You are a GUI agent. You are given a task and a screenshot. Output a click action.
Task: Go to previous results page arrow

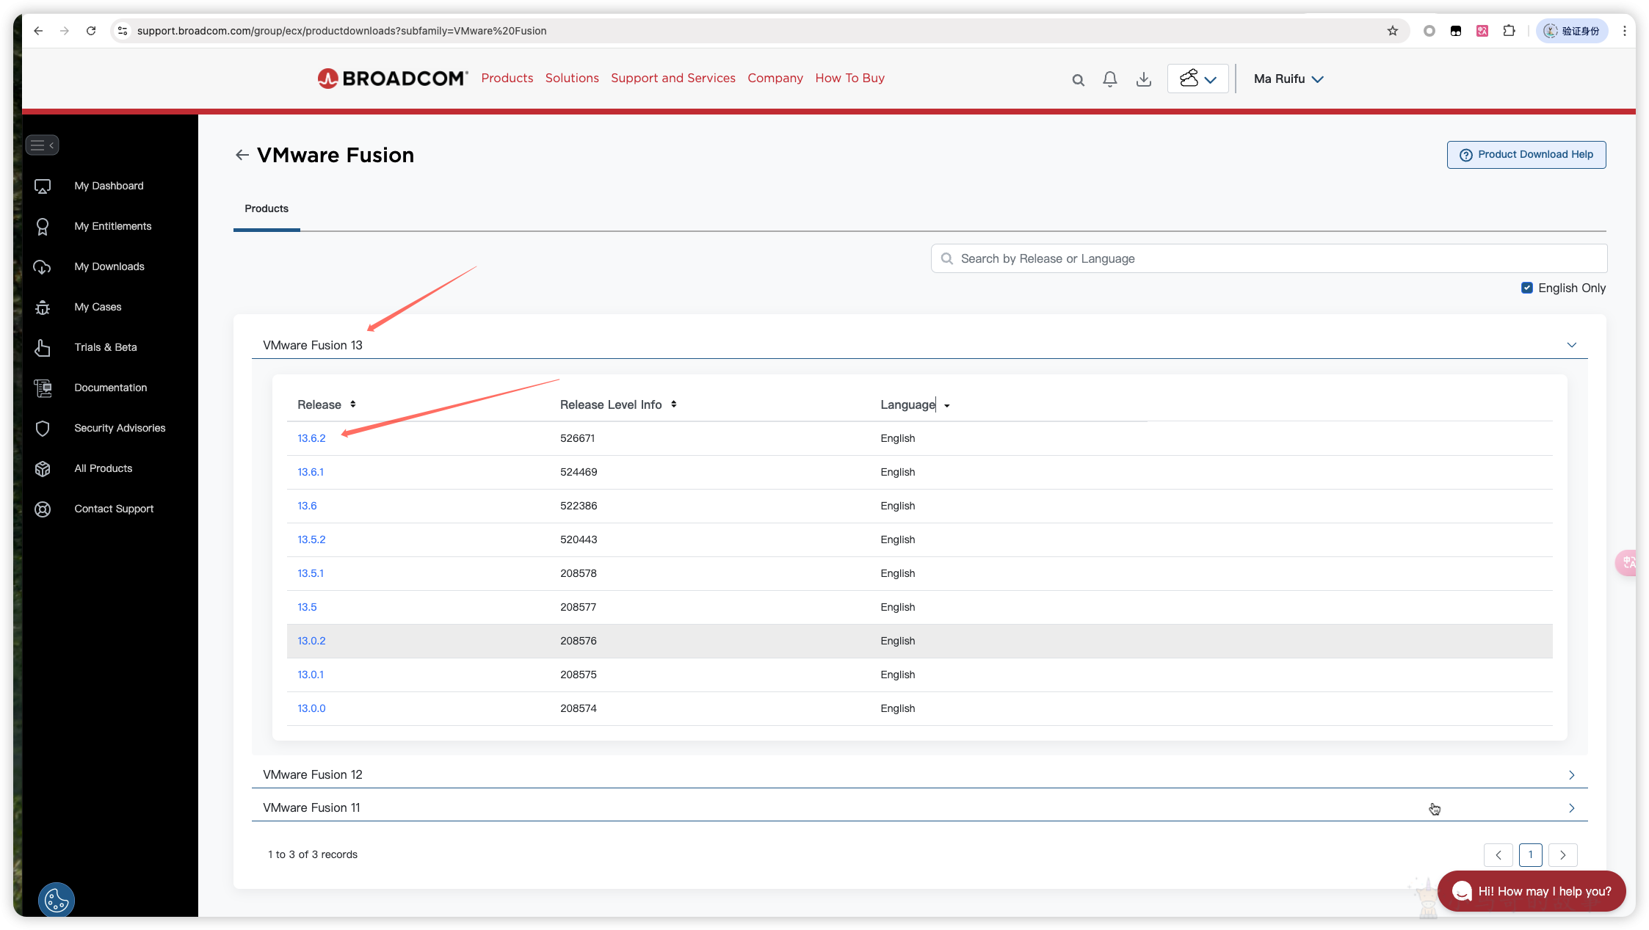[x=1498, y=855]
